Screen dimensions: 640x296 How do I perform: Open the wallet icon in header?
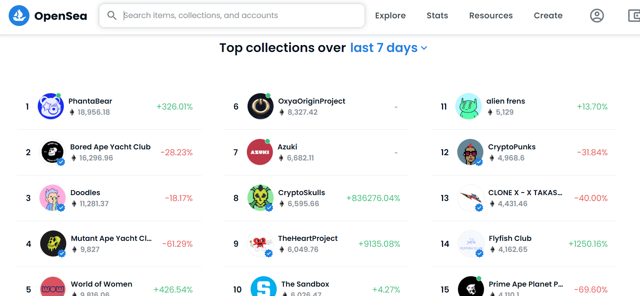pos(634,16)
